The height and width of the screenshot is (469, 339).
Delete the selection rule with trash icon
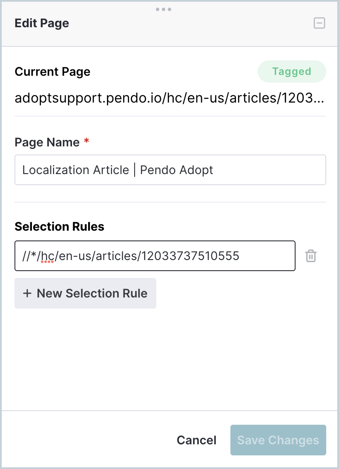(310, 256)
